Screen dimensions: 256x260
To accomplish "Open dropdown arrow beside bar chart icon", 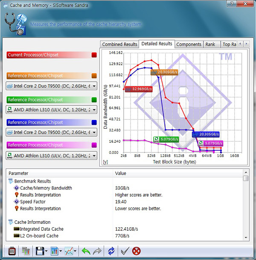I will [61, 251].
